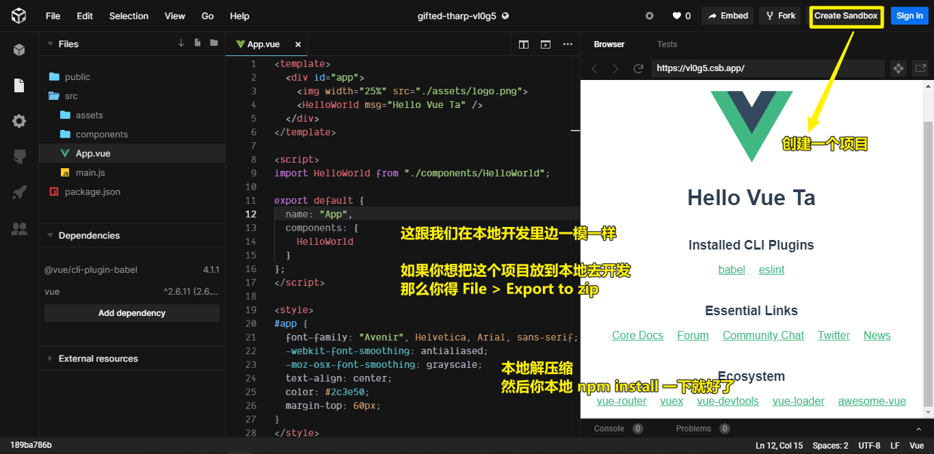Click the split editor layout icon
This screenshot has height=454, width=934.
pyautogui.click(x=524, y=44)
